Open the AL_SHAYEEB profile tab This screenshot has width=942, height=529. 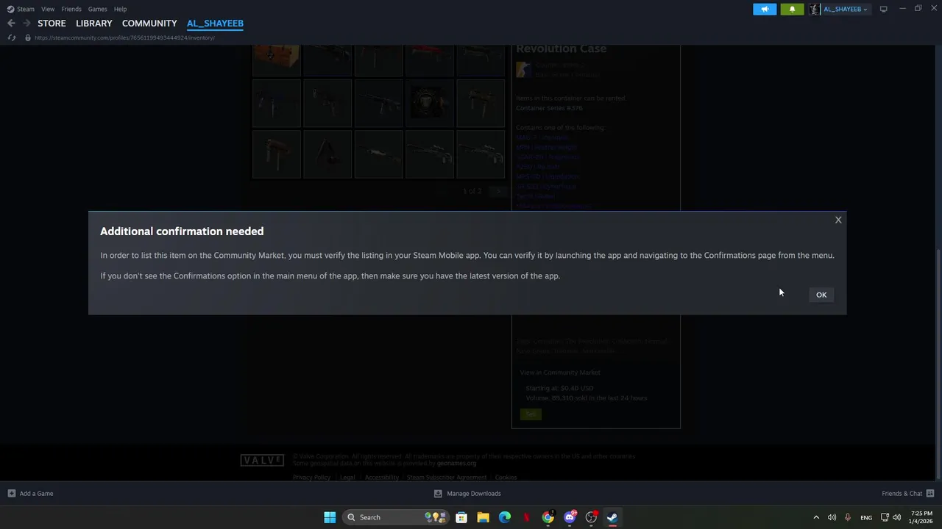click(x=215, y=24)
